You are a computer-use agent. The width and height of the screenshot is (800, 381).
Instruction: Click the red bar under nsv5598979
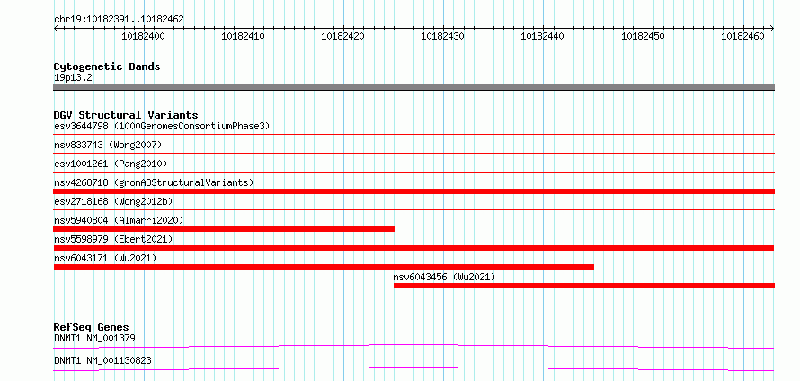(x=413, y=248)
